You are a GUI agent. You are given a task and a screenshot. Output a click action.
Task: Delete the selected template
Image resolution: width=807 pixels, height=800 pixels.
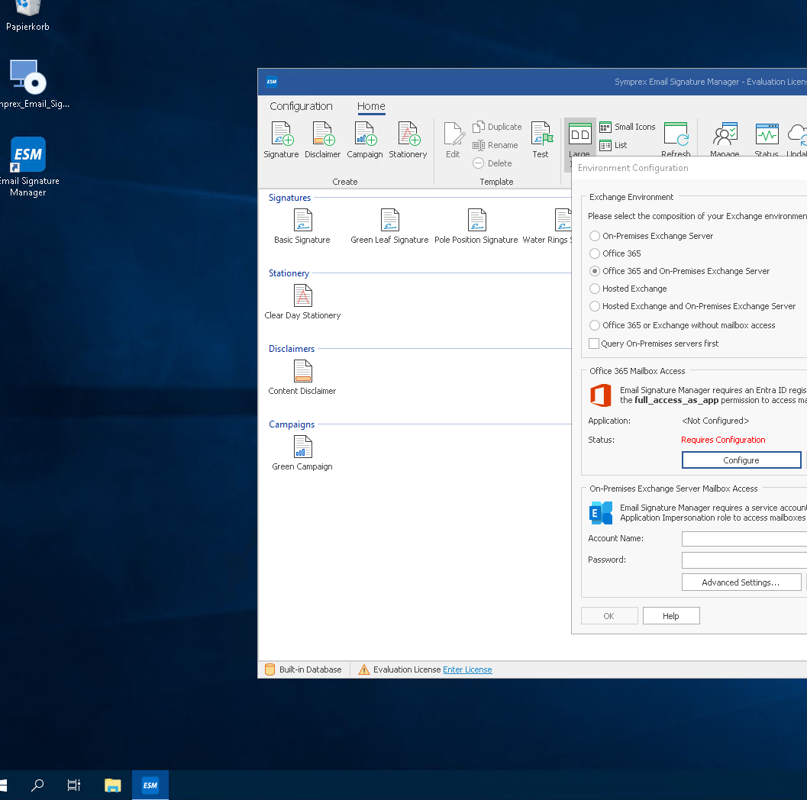(x=492, y=163)
